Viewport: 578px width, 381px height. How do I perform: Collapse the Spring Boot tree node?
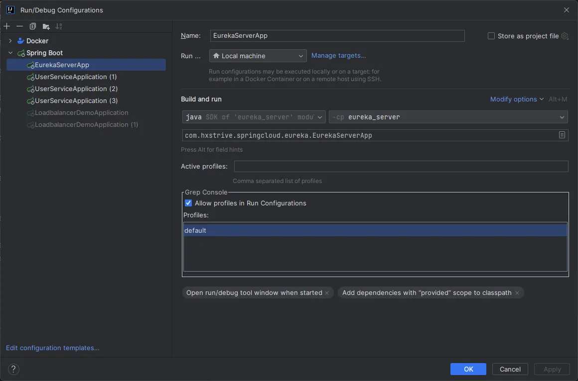[10, 53]
